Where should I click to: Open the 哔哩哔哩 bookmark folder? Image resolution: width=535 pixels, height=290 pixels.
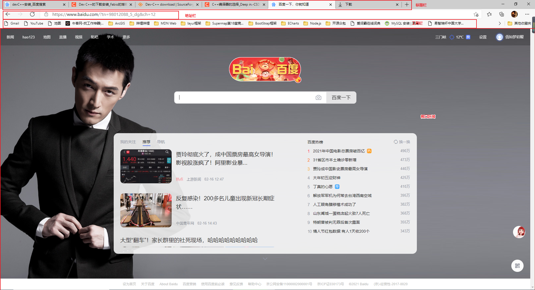tap(139, 23)
